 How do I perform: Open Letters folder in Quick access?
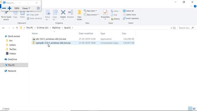[12, 45]
